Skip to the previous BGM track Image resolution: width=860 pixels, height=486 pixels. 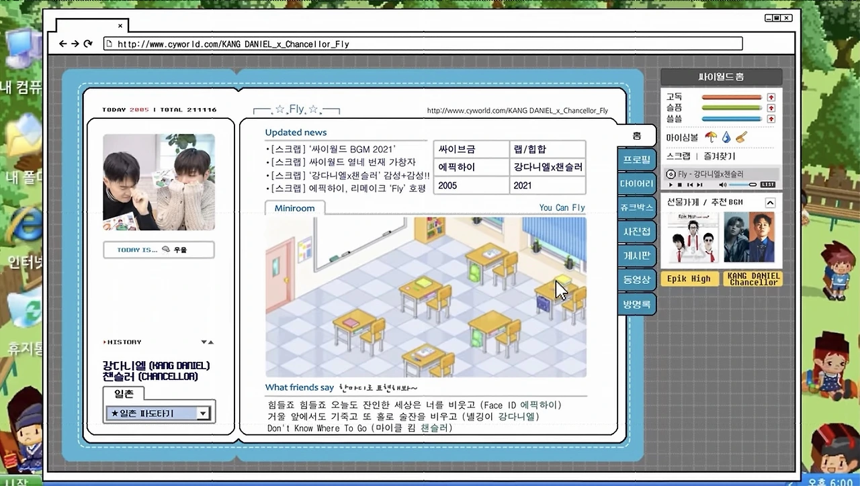click(x=690, y=185)
